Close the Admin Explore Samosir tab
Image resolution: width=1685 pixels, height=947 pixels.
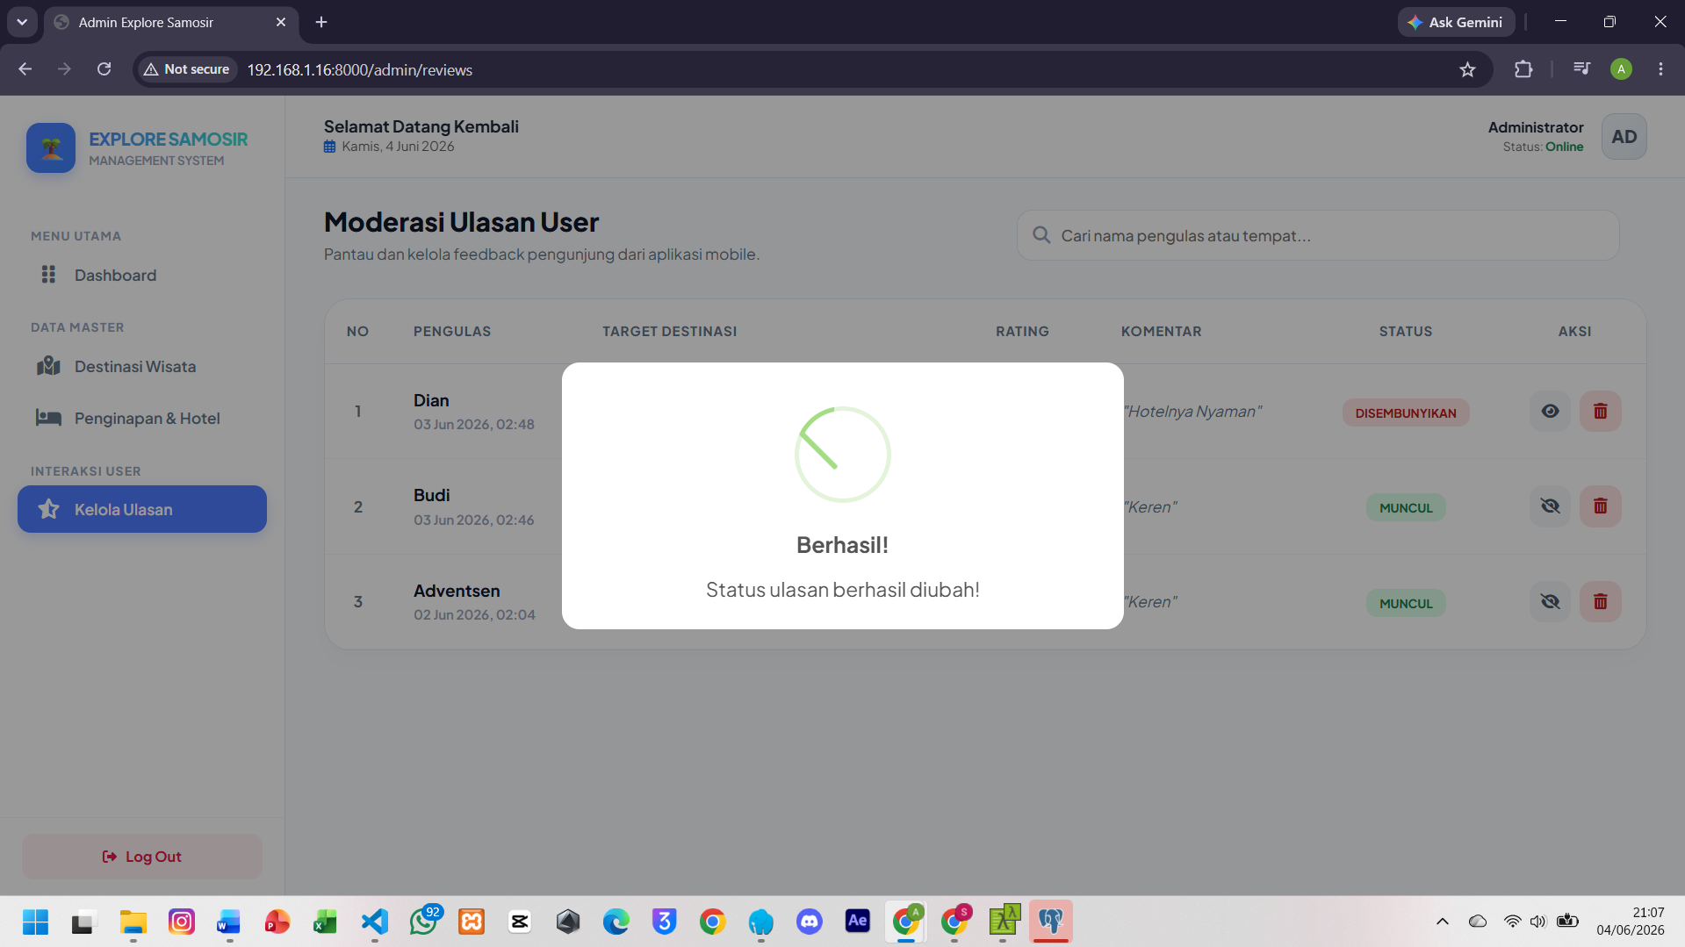281,22
